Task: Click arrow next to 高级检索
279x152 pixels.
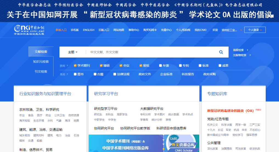Action: coord(247,50)
